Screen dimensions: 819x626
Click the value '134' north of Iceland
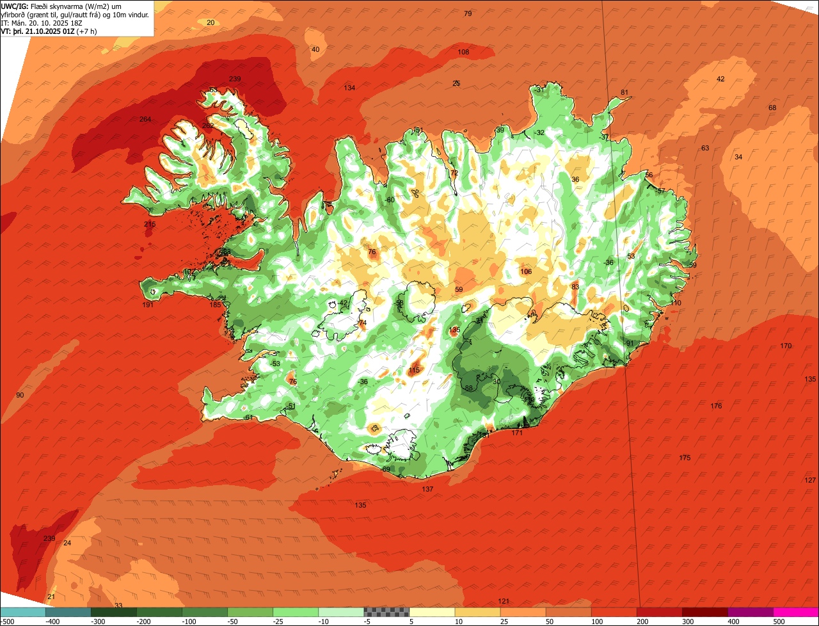tap(349, 88)
